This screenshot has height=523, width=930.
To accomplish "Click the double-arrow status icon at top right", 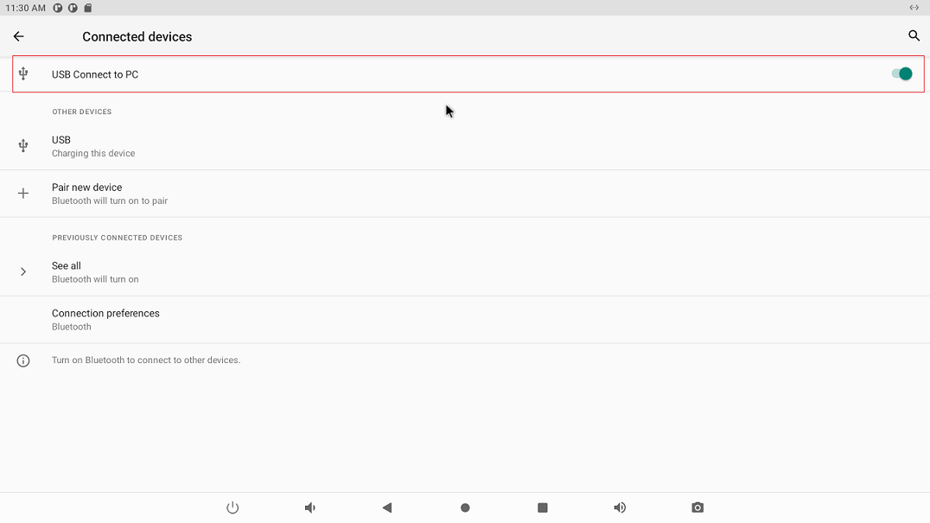I will (x=914, y=8).
